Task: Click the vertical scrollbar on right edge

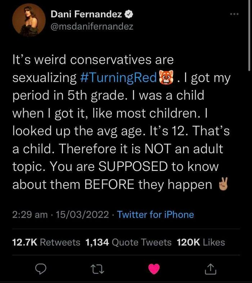Action: coord(249,35)
